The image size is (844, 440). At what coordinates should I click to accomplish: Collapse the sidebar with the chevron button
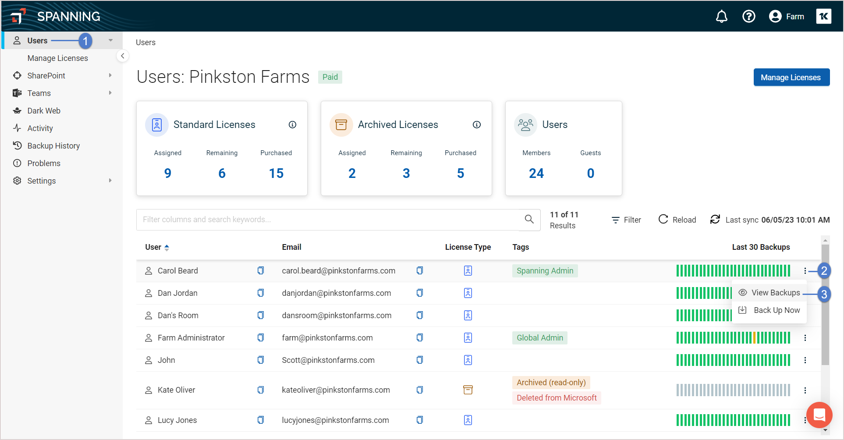pyautogui.click(x=123, y=56)
